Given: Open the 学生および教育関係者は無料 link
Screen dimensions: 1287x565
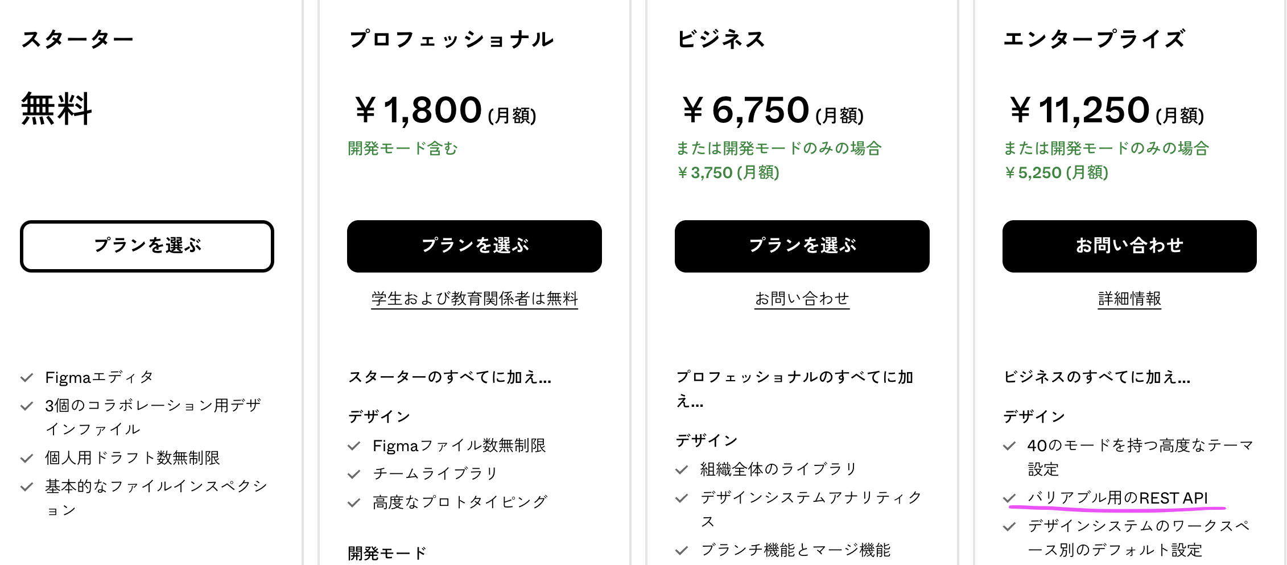Looking at the screenshot, I should tap(474, 298).
